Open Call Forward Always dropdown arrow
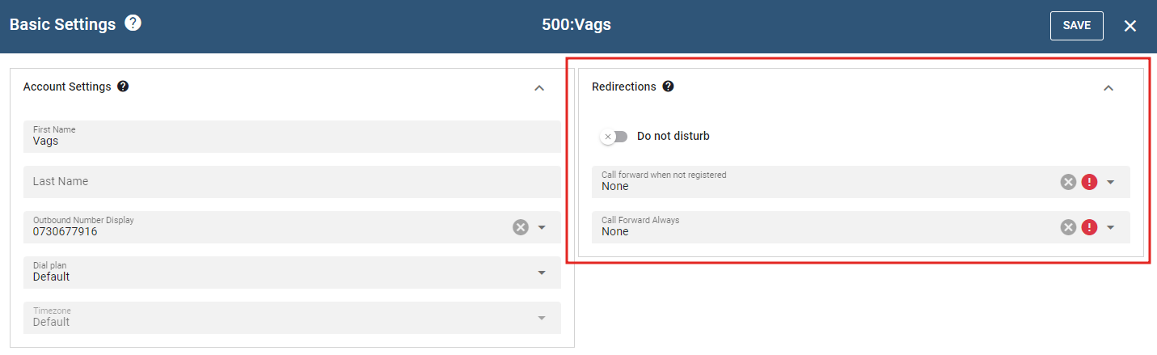The height and width of the screenshot is (355, 1157). (1110, 227)
